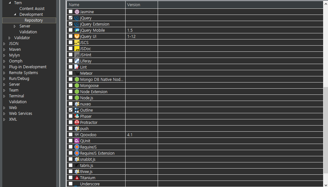Image resolution: width=328 pixels, height=187 pixels.
Task: Click the jQuery UI orange icon
Action: click(77, 36)
